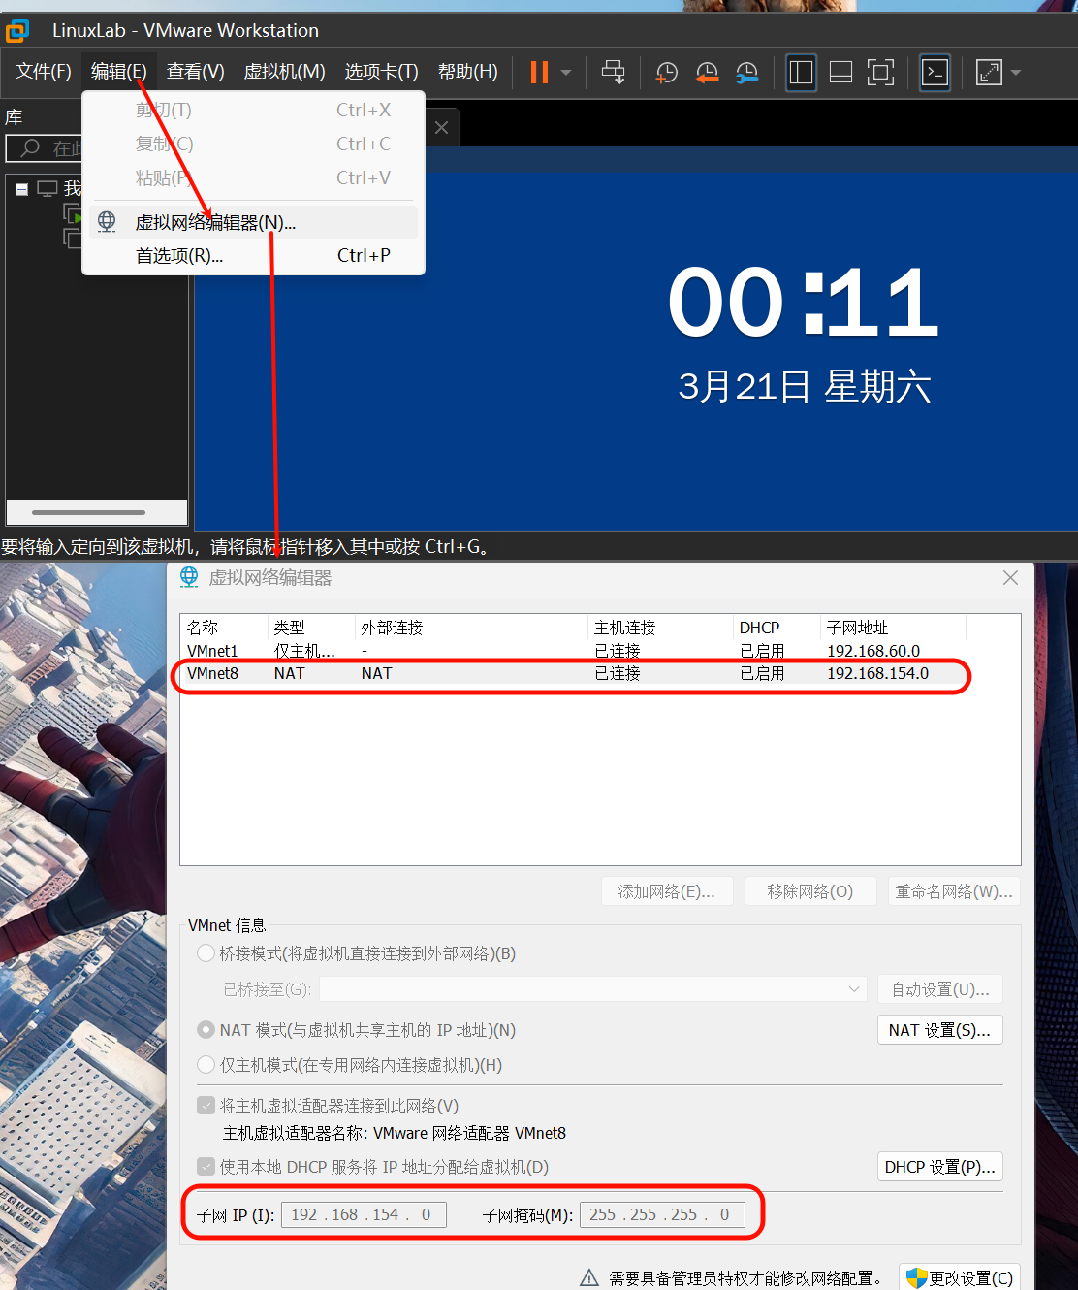Select the VMnet1 row in network list
The image size is (1078, 1290).
[572, 651]
